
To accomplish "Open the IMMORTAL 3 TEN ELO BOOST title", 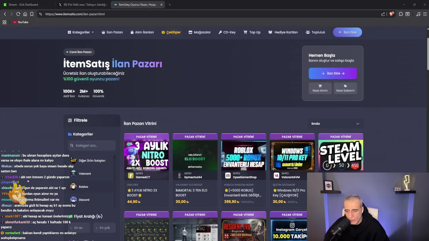I will (x=191, y=192).
